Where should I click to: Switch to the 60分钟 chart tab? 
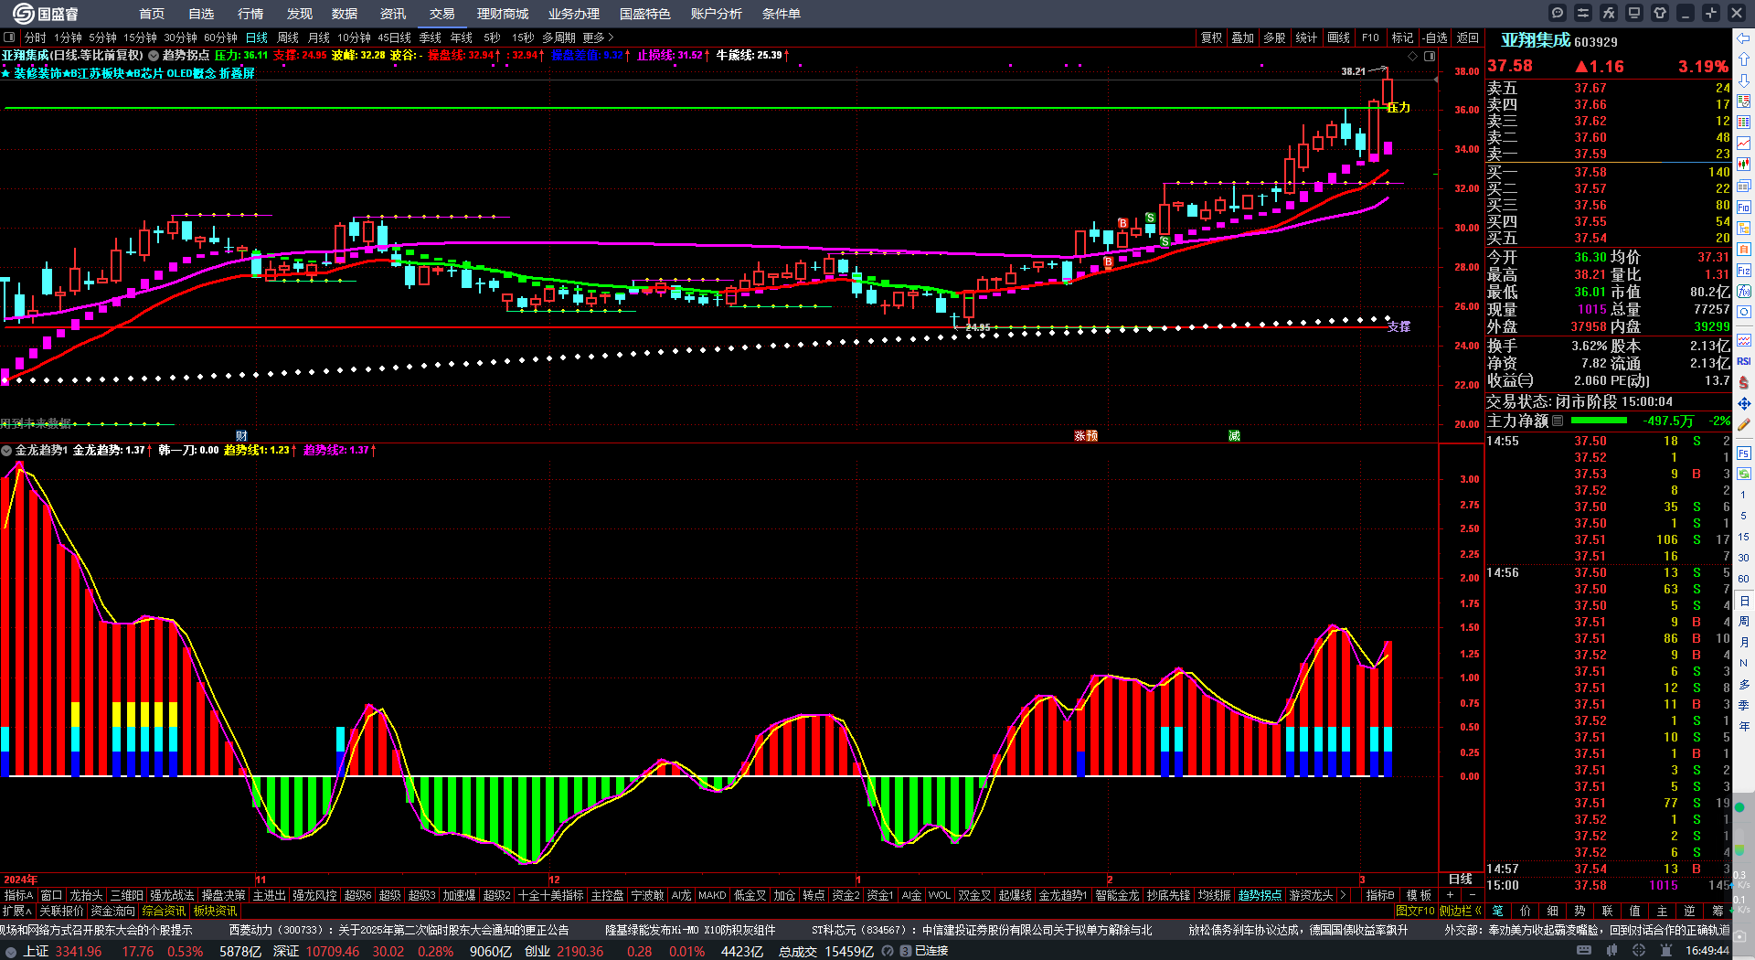[x=220, y=37]
